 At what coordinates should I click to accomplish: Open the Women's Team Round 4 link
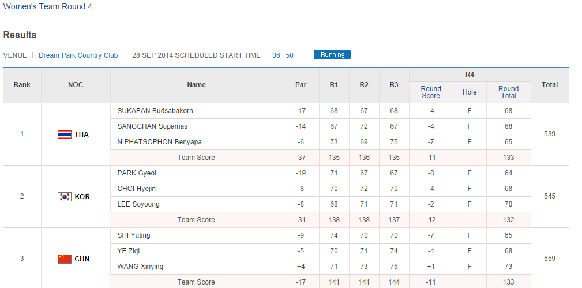coord(47,7)
